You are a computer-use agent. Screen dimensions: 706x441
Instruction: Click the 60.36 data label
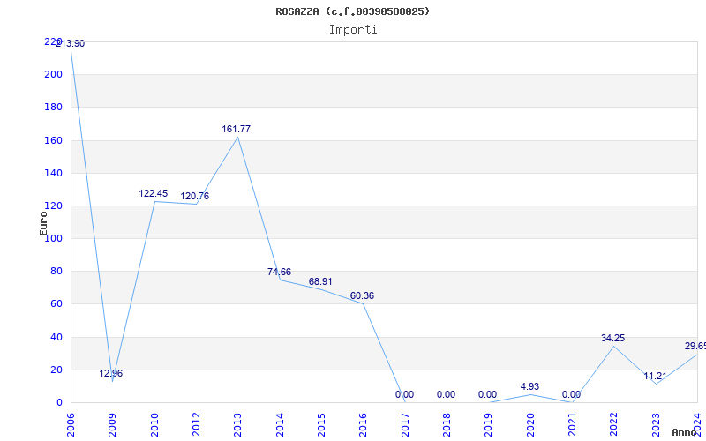tap(362, 296)
